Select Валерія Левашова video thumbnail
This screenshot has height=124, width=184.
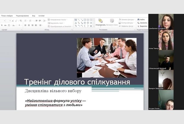(x=166, y=80)
